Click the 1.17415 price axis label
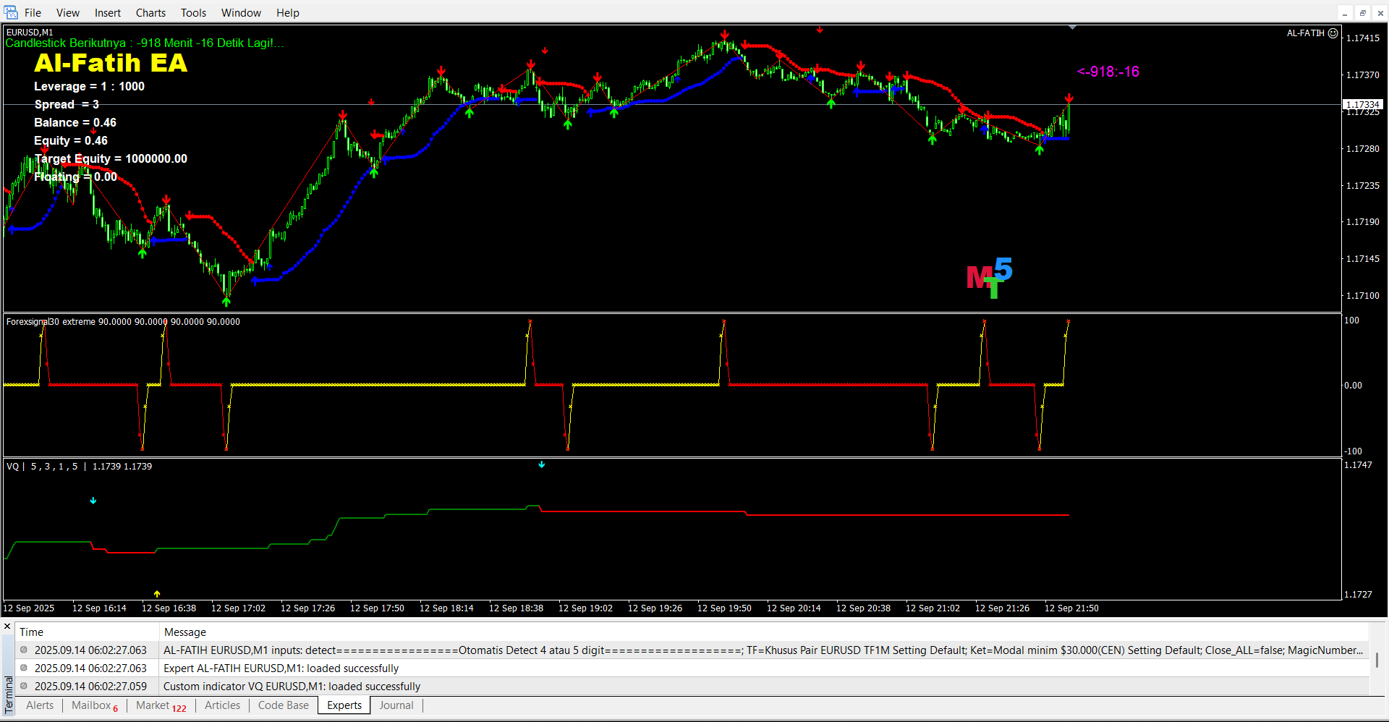This screenshot has height=722, width=1389. [1362, 38]
